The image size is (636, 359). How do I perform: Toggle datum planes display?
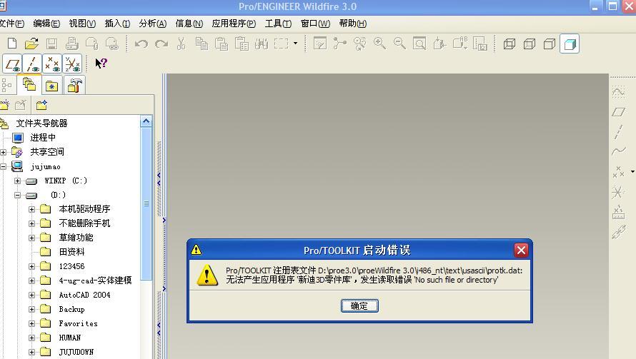(13, 64)
